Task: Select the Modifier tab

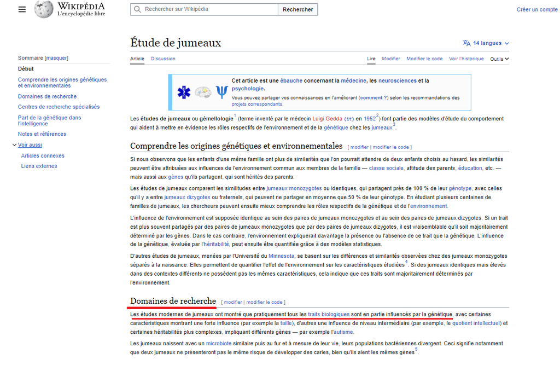Action: [x=390, y=59]
